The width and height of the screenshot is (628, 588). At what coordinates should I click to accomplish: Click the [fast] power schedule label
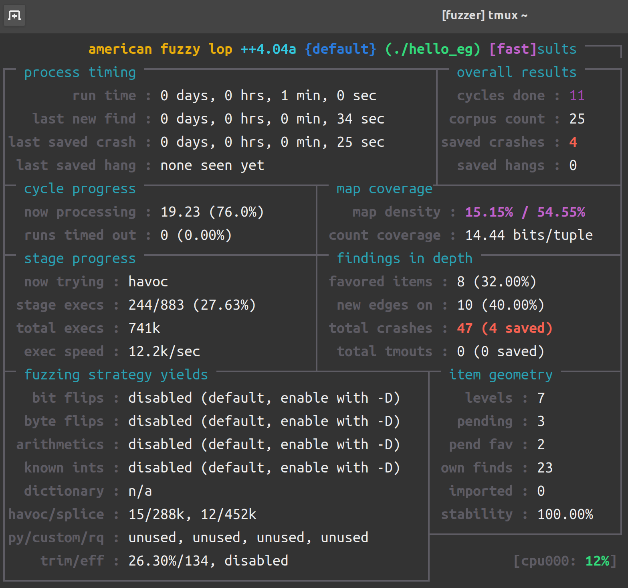513,49
